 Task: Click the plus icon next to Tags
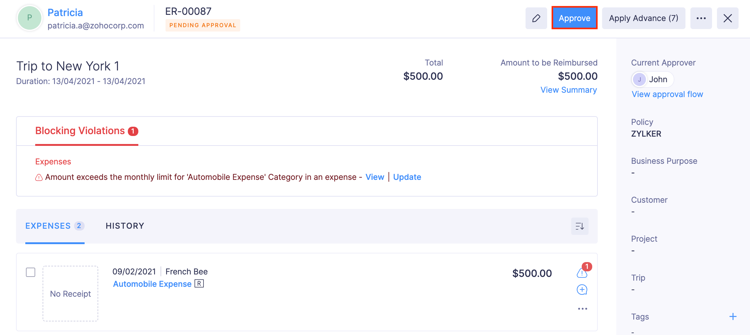(x=733, y=316)
